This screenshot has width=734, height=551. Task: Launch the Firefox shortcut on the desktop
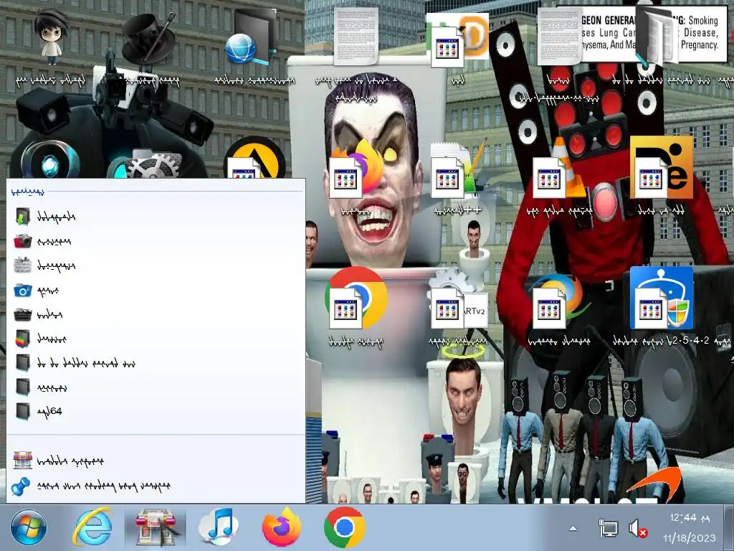pos(358,169)
